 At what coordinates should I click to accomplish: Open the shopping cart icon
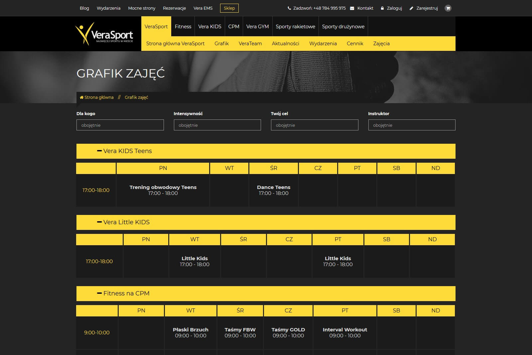coord(448,8)
